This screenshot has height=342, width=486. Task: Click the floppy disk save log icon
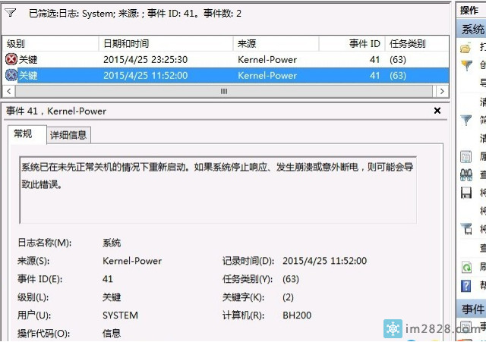coord(466,193)
